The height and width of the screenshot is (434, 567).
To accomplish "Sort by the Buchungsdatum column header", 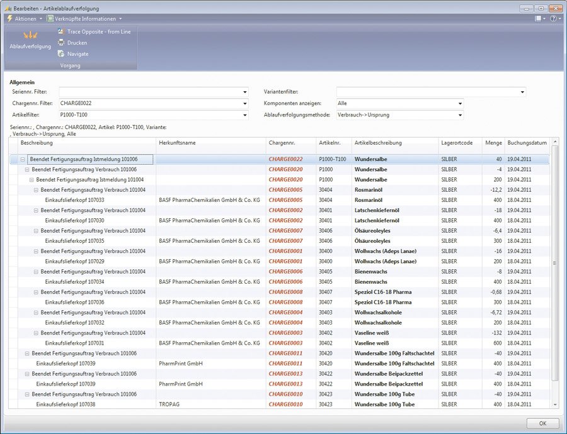I will [x=527, y=143].
